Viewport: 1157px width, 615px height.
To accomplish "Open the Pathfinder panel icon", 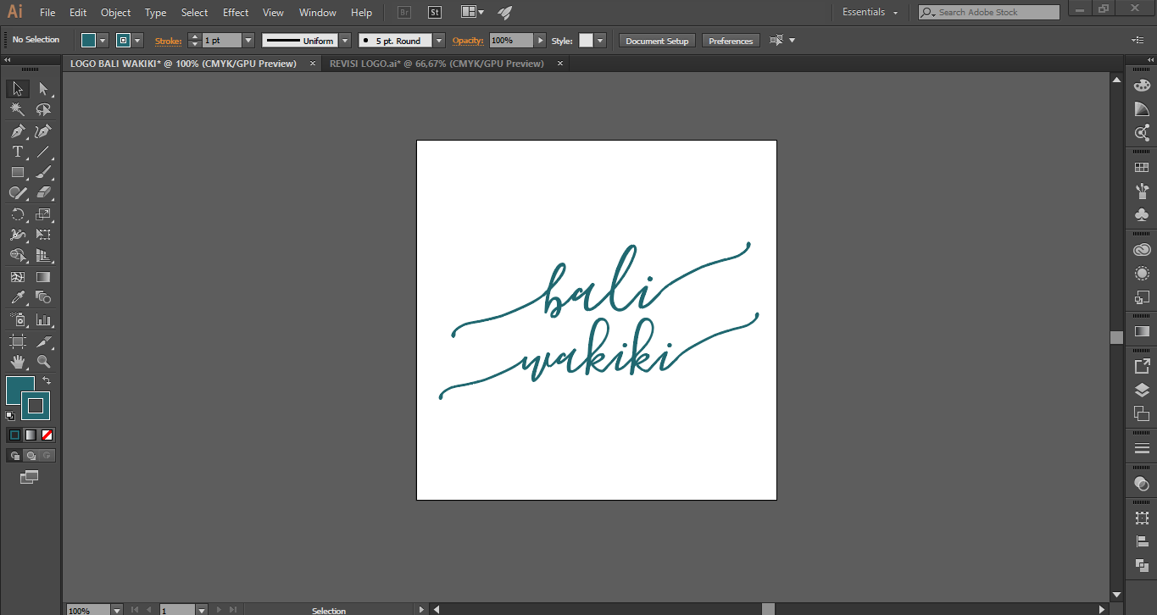I will coord(1142,565).
